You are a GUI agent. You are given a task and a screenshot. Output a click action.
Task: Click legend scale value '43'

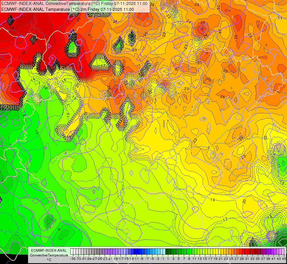278,259
